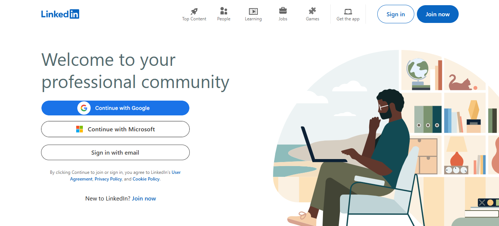Click the Microsoft logo icon
The height and width of the screenshot is (226, 499).
[x=80, y=129]
